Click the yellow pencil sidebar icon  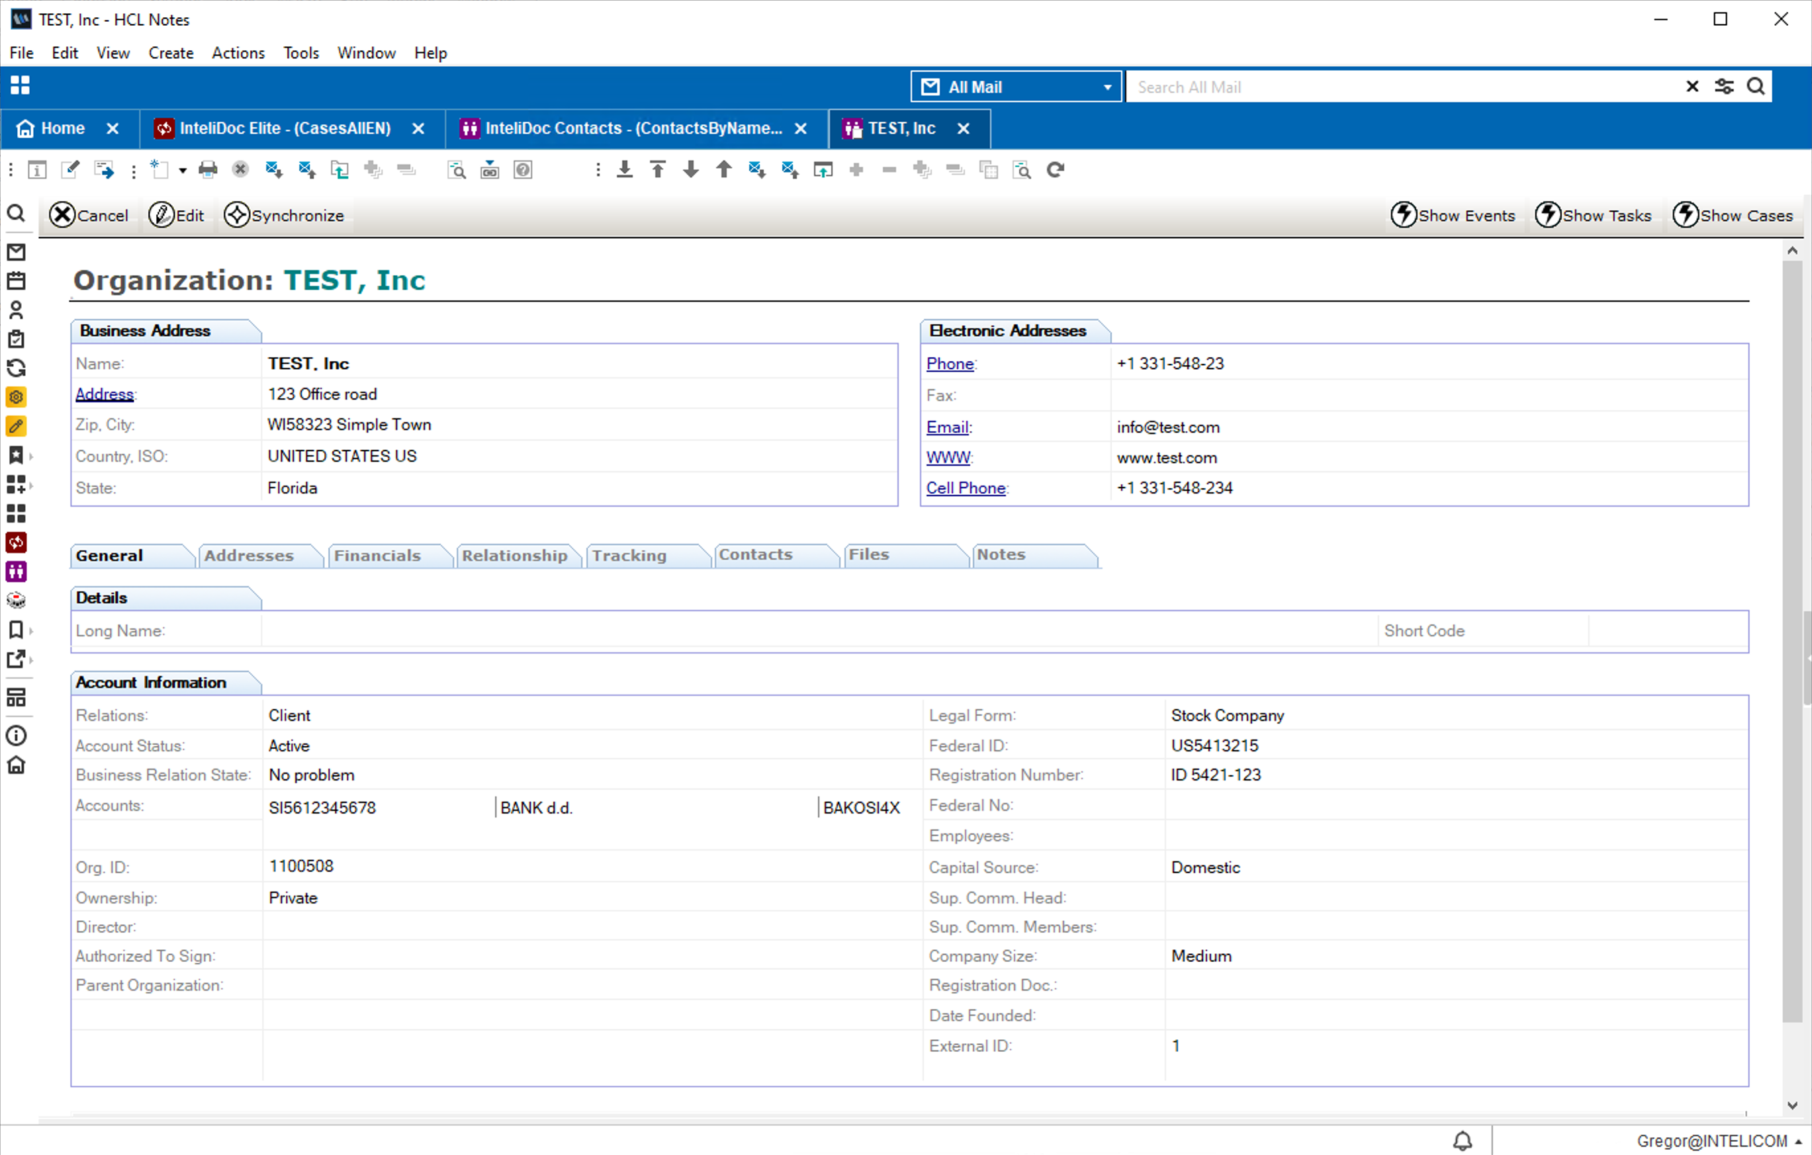pos(16,427)
